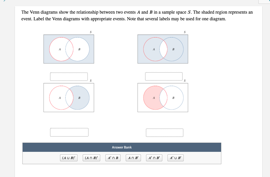270x177 pixels.
Task: Pick the A ∩ B' label from Answer Bank
Action: point(133,158)
